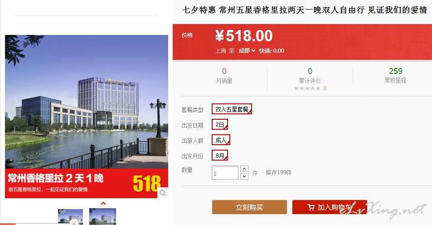Screen dimensions: 432x225
Task: Select the 成人 traveler option
Action: 221,140
